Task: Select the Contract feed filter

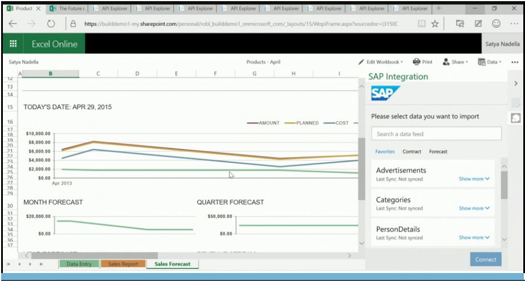Action: pos(412,151)
